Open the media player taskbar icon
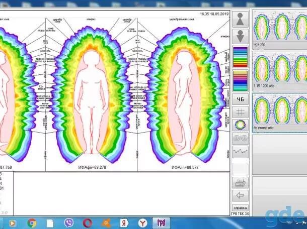Image resolution: width=307 pixels, height=229 pixels. tap(13, 223)
